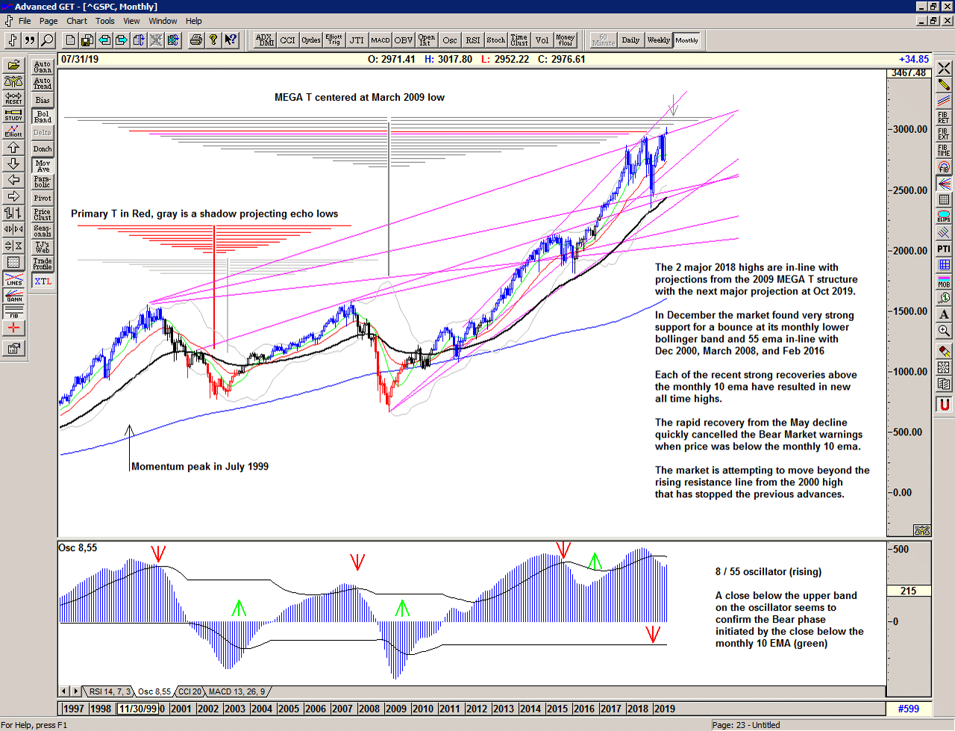Select the RSI 14, 7, 3 tab

click(110, 692)
